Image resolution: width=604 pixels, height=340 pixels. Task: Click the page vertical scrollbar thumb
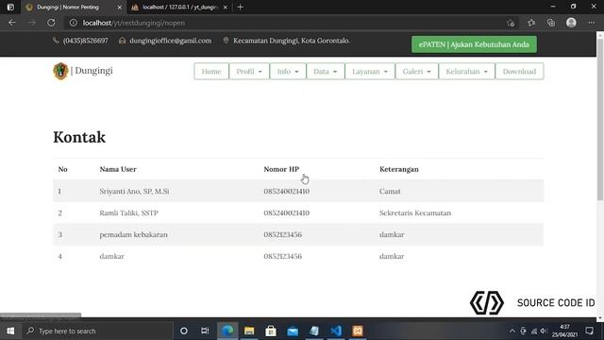(600, 120)
